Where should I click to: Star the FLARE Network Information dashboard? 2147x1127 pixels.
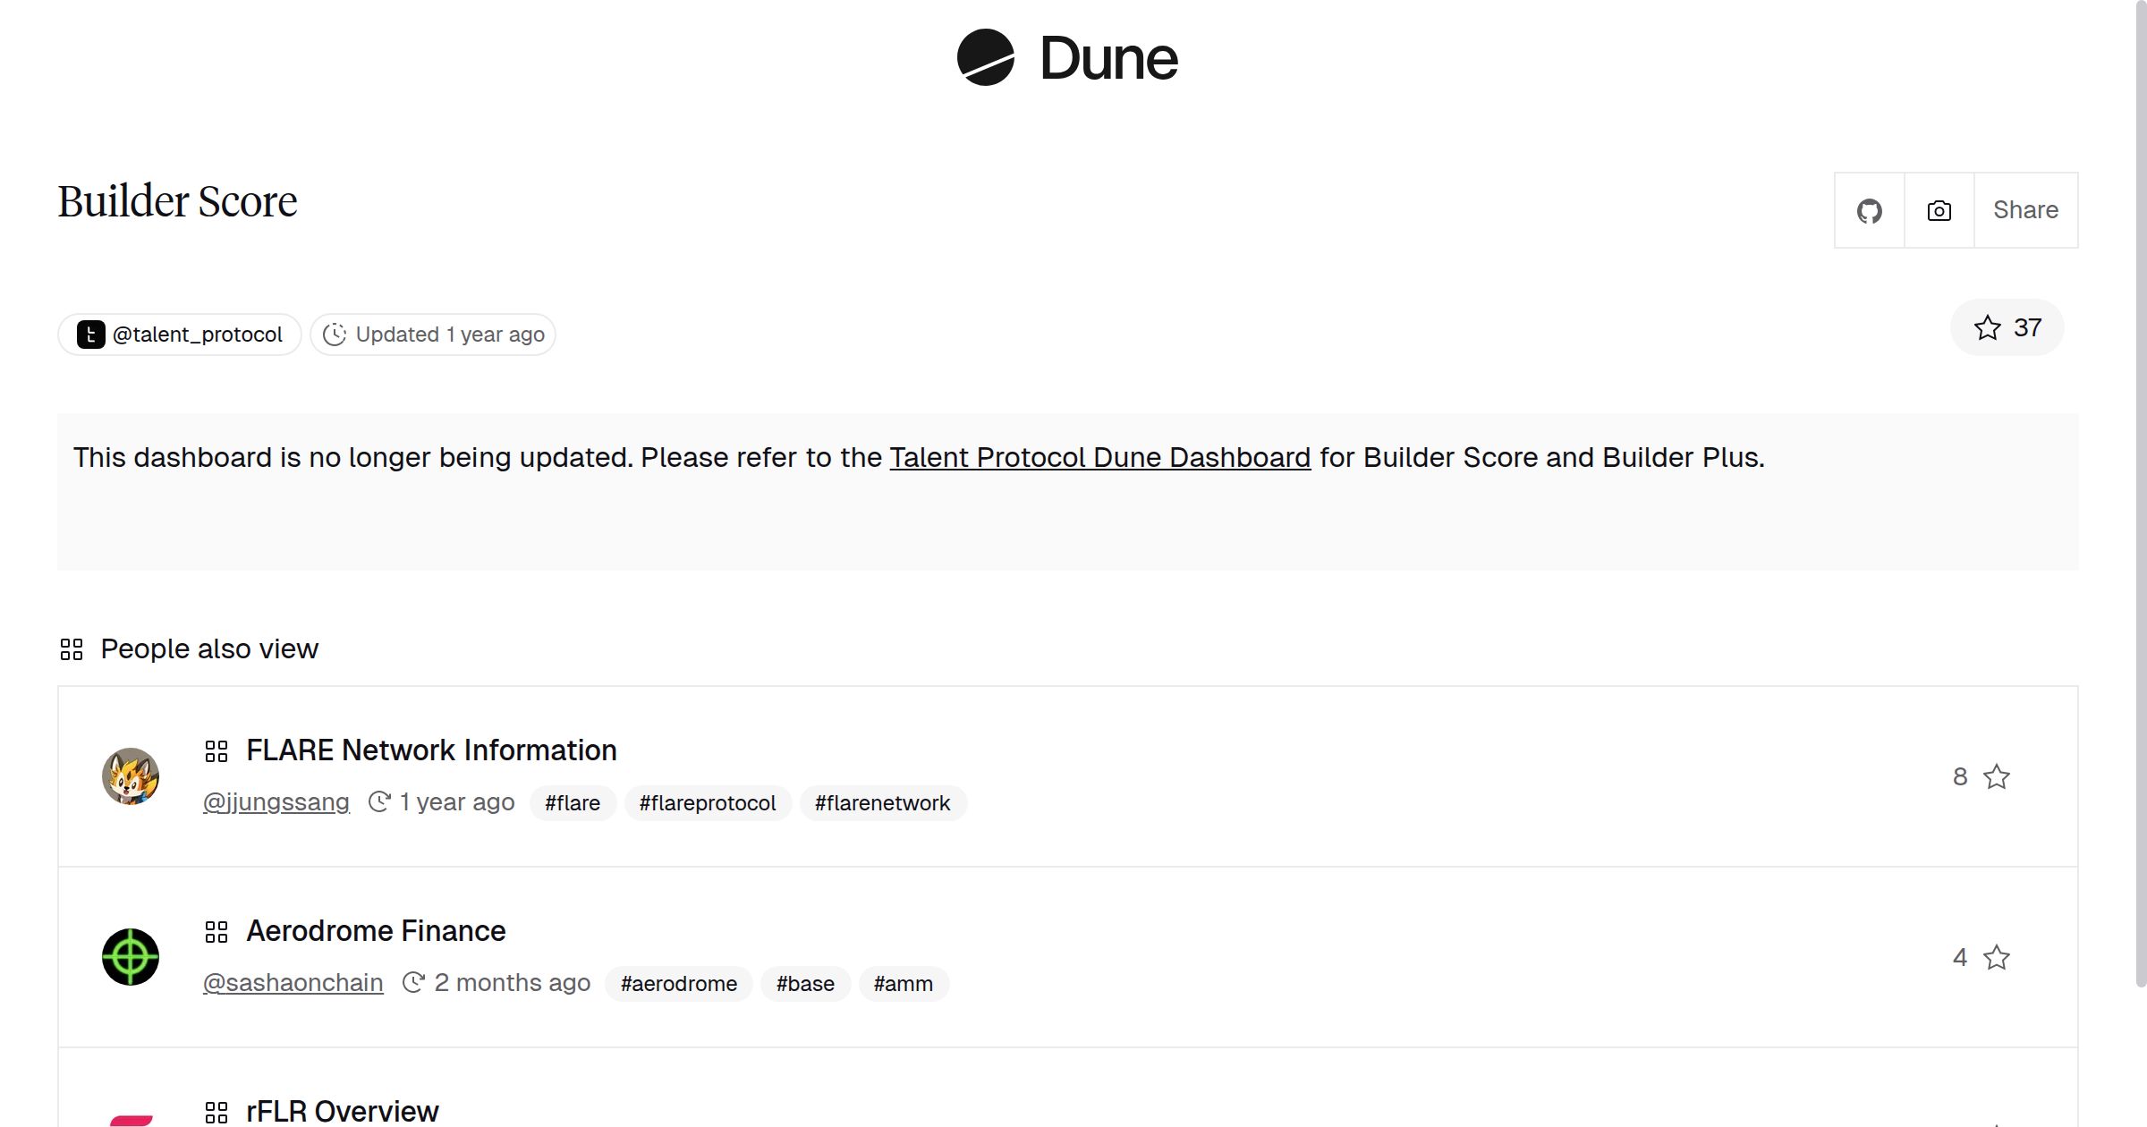1996,776
